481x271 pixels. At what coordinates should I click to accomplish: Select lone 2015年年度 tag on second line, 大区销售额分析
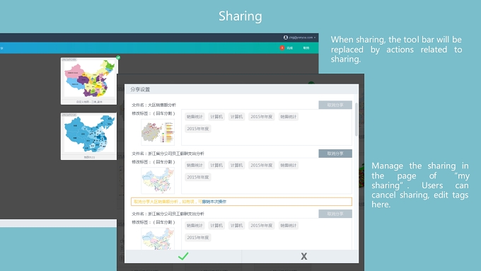pos(198,129)
